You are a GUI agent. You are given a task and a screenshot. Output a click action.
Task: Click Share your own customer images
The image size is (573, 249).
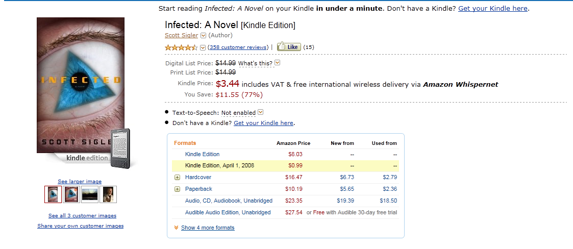[80, 226]
